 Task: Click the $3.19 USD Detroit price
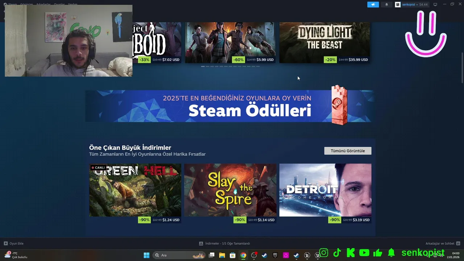(361, 220)
